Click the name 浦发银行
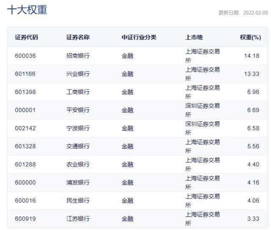This screenshot has height=230, width=271. [x=78, y=182]
